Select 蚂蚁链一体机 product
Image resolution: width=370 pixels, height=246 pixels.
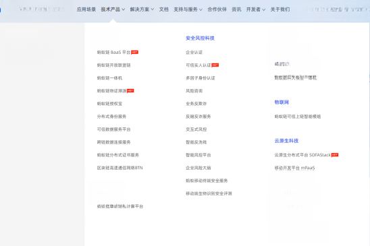click(109, 78)
